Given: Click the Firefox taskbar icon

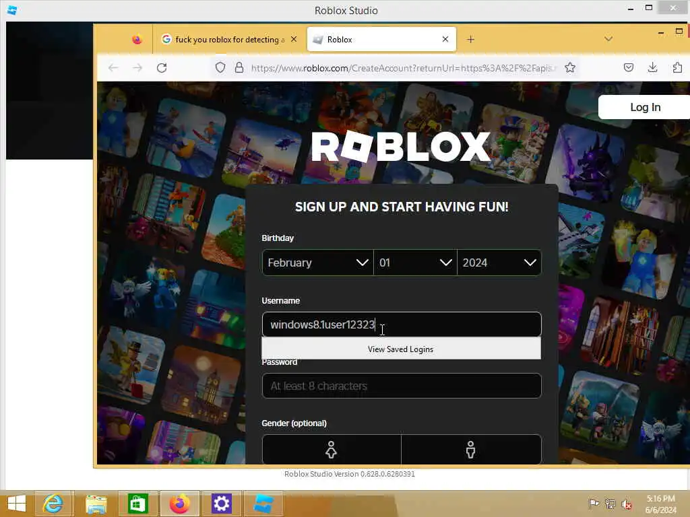Looking at the screenshot, I should (x=179, y=504).
